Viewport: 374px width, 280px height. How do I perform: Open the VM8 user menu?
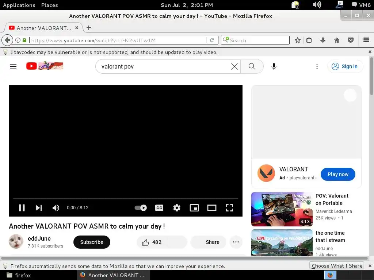(x=361, y=5)
